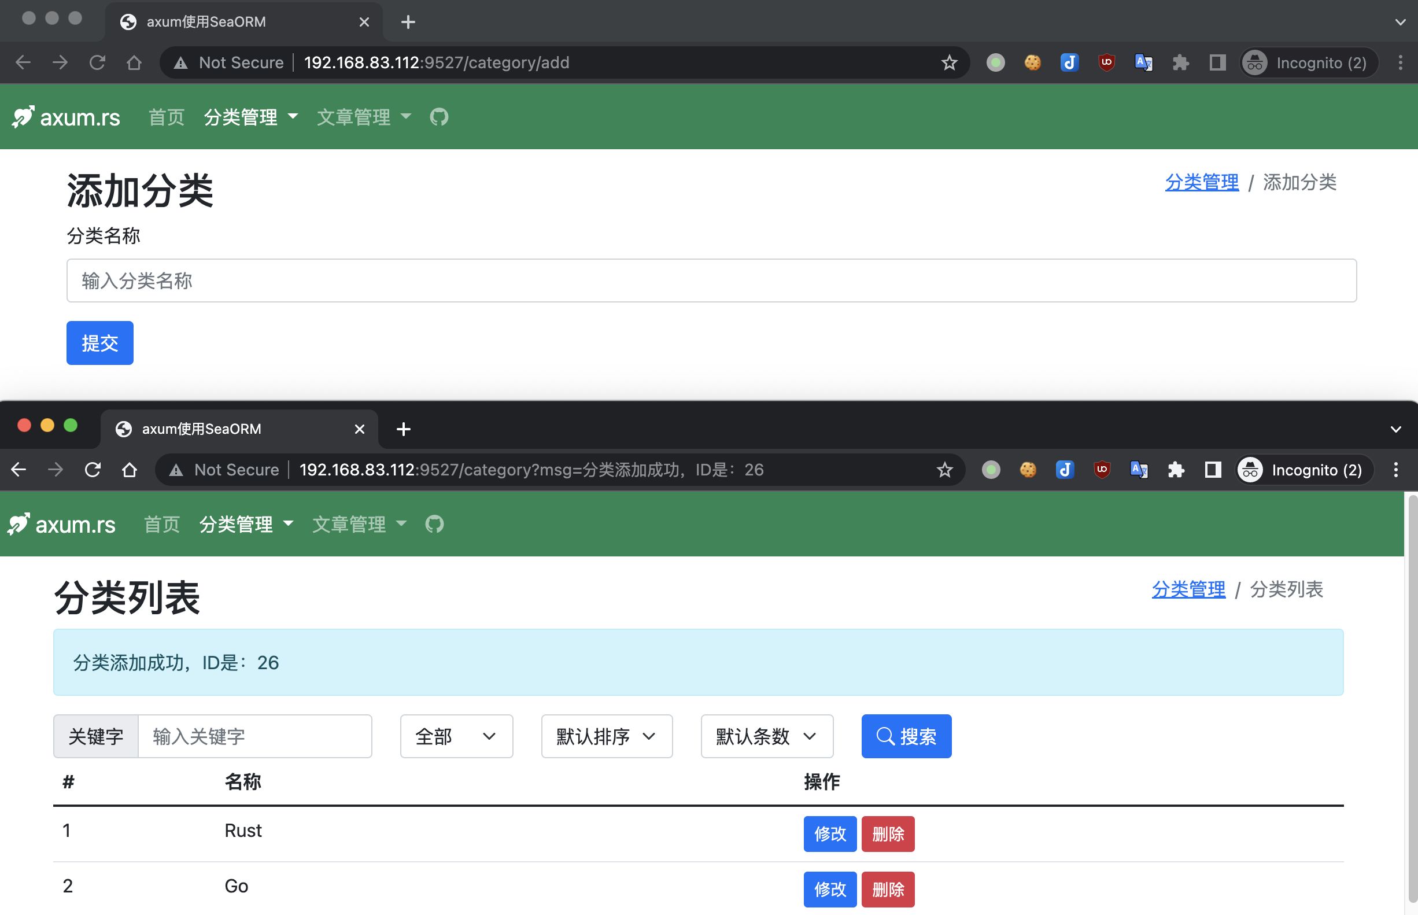The height and width of the screenshot is (915, 1418).
Task: Open uBlock shield extension in top window
Action: pos(1106,62)
